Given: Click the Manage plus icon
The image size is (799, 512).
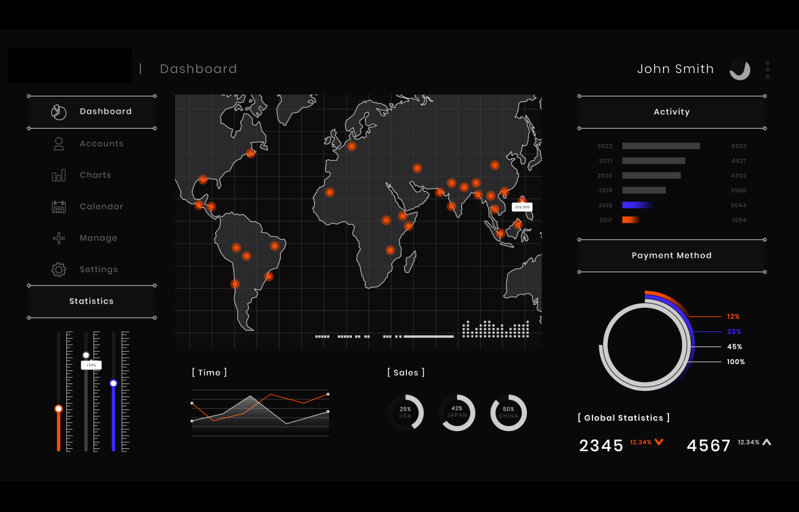Looking at the screenshot, I should coord(59,238).
